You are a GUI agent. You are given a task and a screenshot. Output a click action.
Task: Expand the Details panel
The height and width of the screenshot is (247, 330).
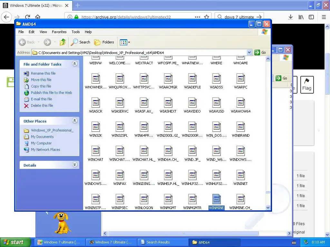click(74, 165)
